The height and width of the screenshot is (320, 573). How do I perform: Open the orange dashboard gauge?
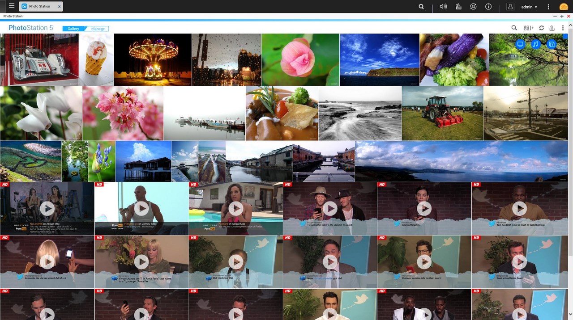point(564,7)
